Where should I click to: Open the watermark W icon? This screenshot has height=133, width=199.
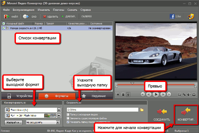pyautogui.click(x=194, y=95)
